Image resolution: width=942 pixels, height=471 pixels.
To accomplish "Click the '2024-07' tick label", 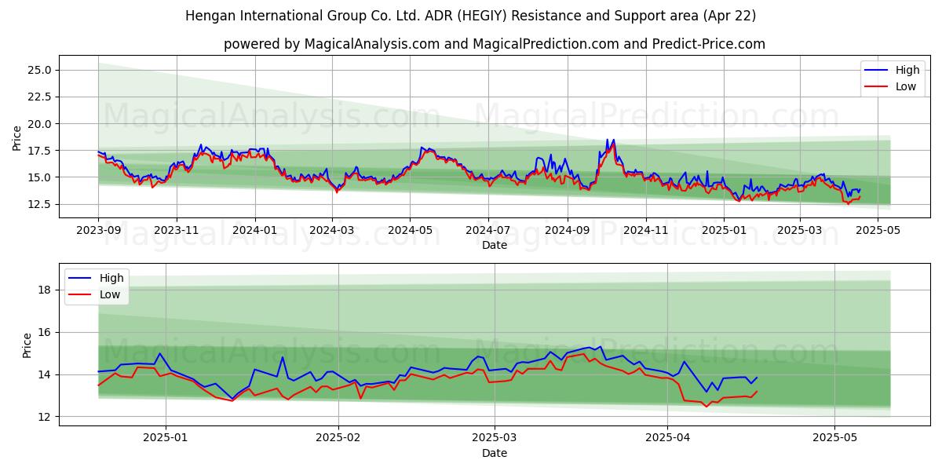I will (487, 231).
